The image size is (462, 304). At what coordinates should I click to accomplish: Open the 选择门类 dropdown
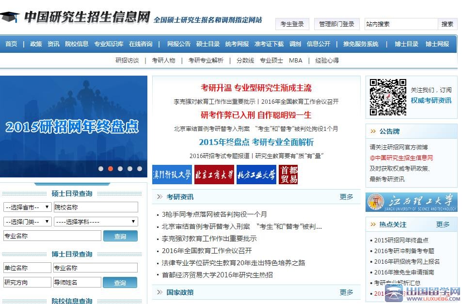pyautogui.click(x=27, y=222)
